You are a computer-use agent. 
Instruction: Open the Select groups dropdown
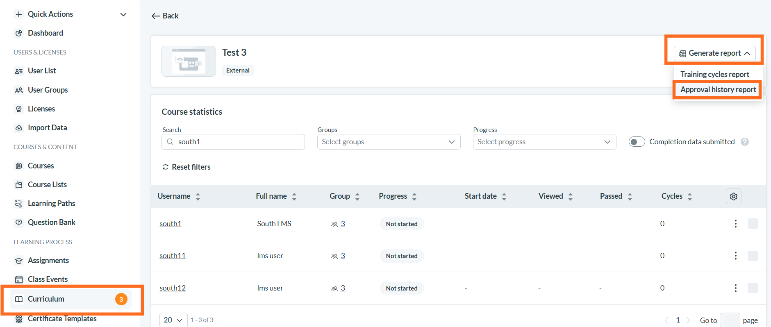(389, 142)
